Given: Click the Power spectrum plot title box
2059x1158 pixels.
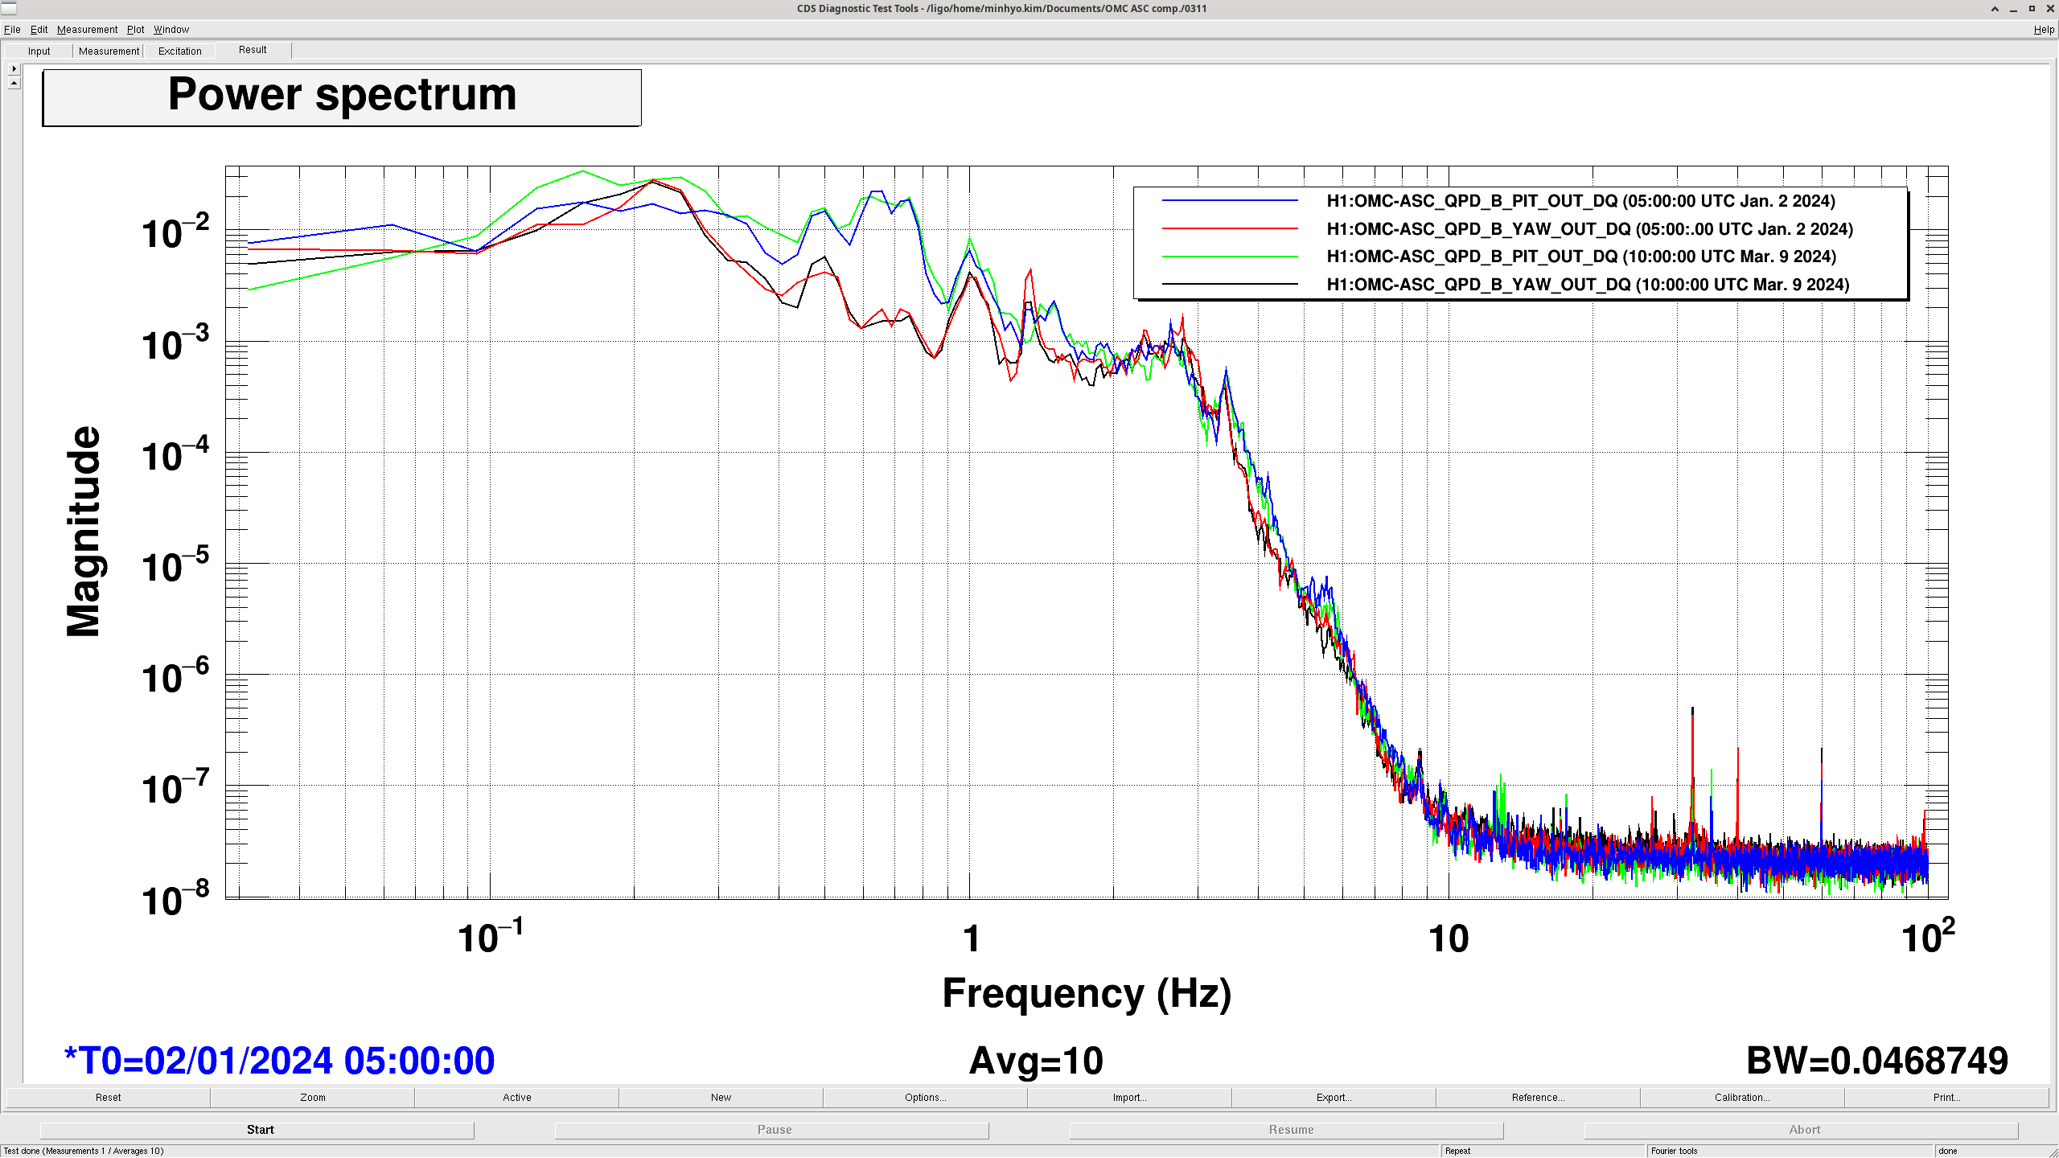Looking at the screenshot, I should click(342, 97).
